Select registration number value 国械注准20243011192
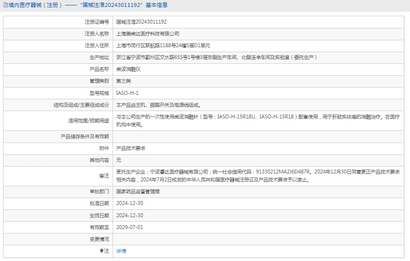Screen dimensions: 410x261 [141, 22]
